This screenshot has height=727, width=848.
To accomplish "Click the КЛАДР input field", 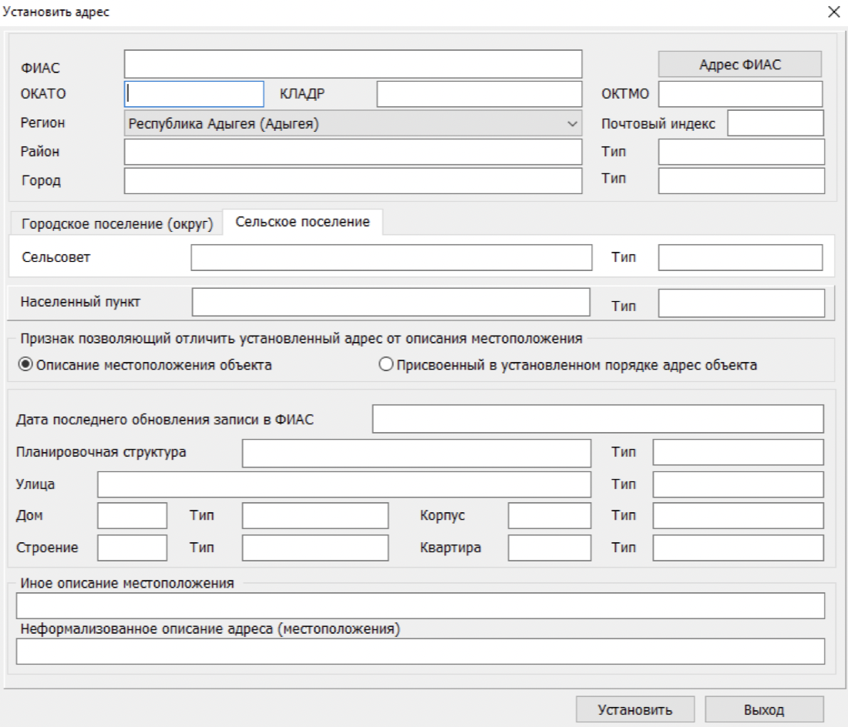I will [x=478, y=94].
